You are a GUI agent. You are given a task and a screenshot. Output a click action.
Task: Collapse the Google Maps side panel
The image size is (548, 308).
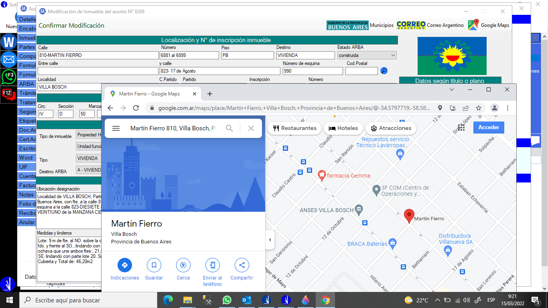270,240
